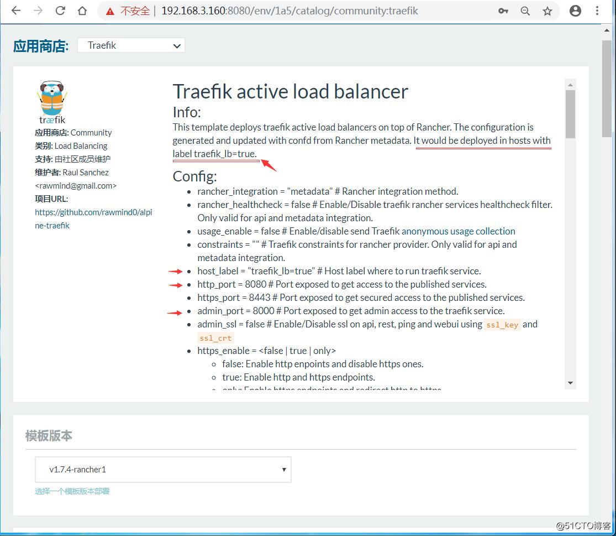Click 'true: Enable http and https endpoints' sub-item
The width and height of the screenshot is (616, 536).
pyautogui.click(x=298, y=377)
